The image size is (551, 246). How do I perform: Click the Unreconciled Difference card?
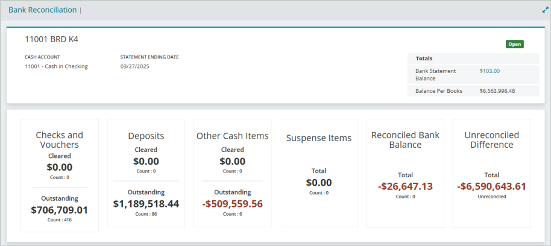[491, 173]
